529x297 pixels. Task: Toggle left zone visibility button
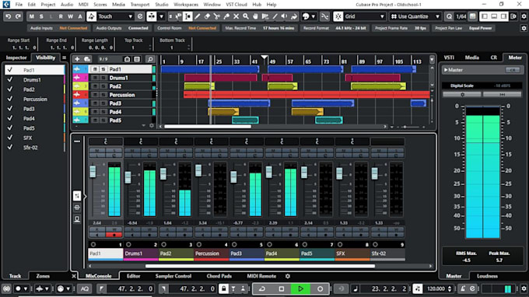click(485, 16)
